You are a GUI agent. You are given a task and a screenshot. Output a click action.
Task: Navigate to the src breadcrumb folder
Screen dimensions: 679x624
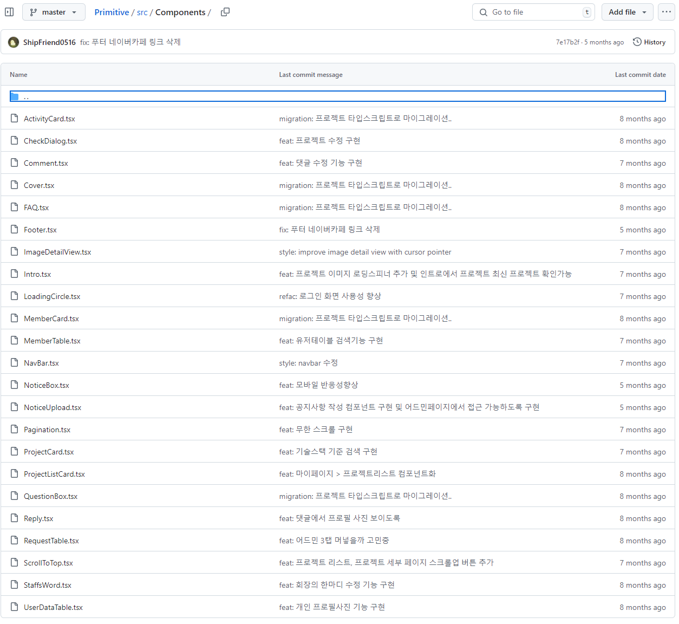[x=142, y=12]
